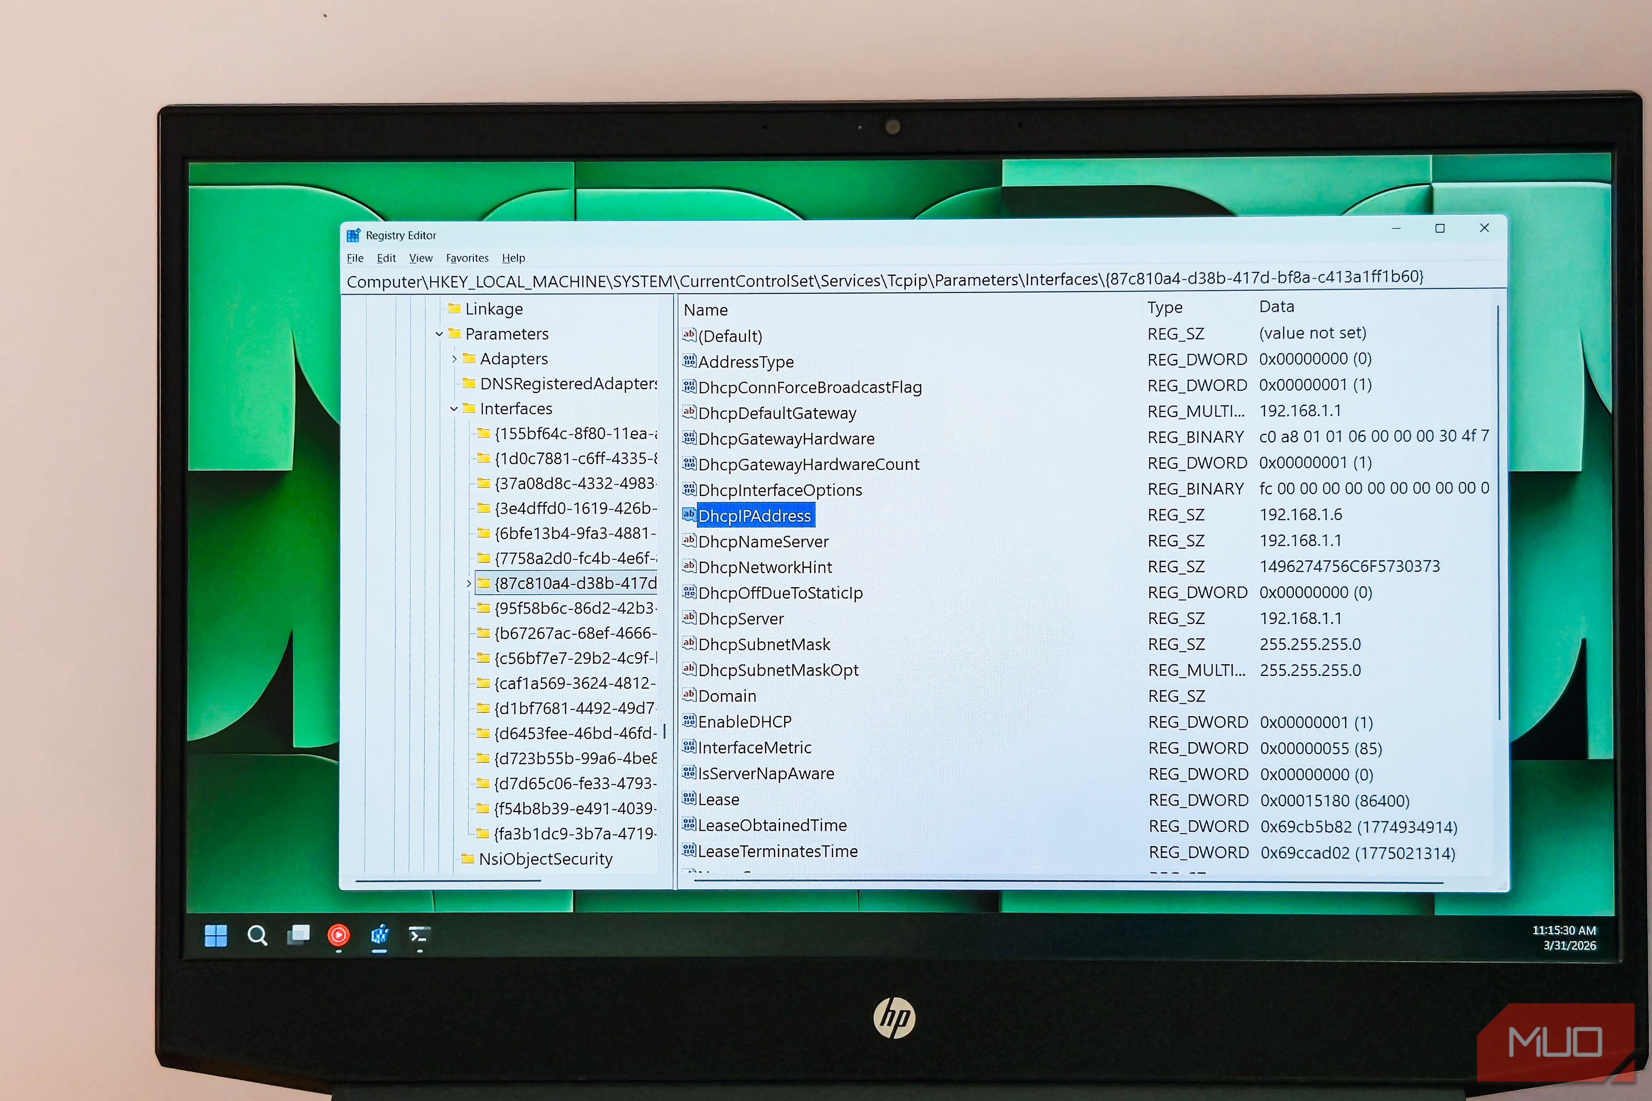Expand the {87c810a4-d38b-417d...} interface key
The width and height of the screenshot is (1652, 1101).
point(469,583)
